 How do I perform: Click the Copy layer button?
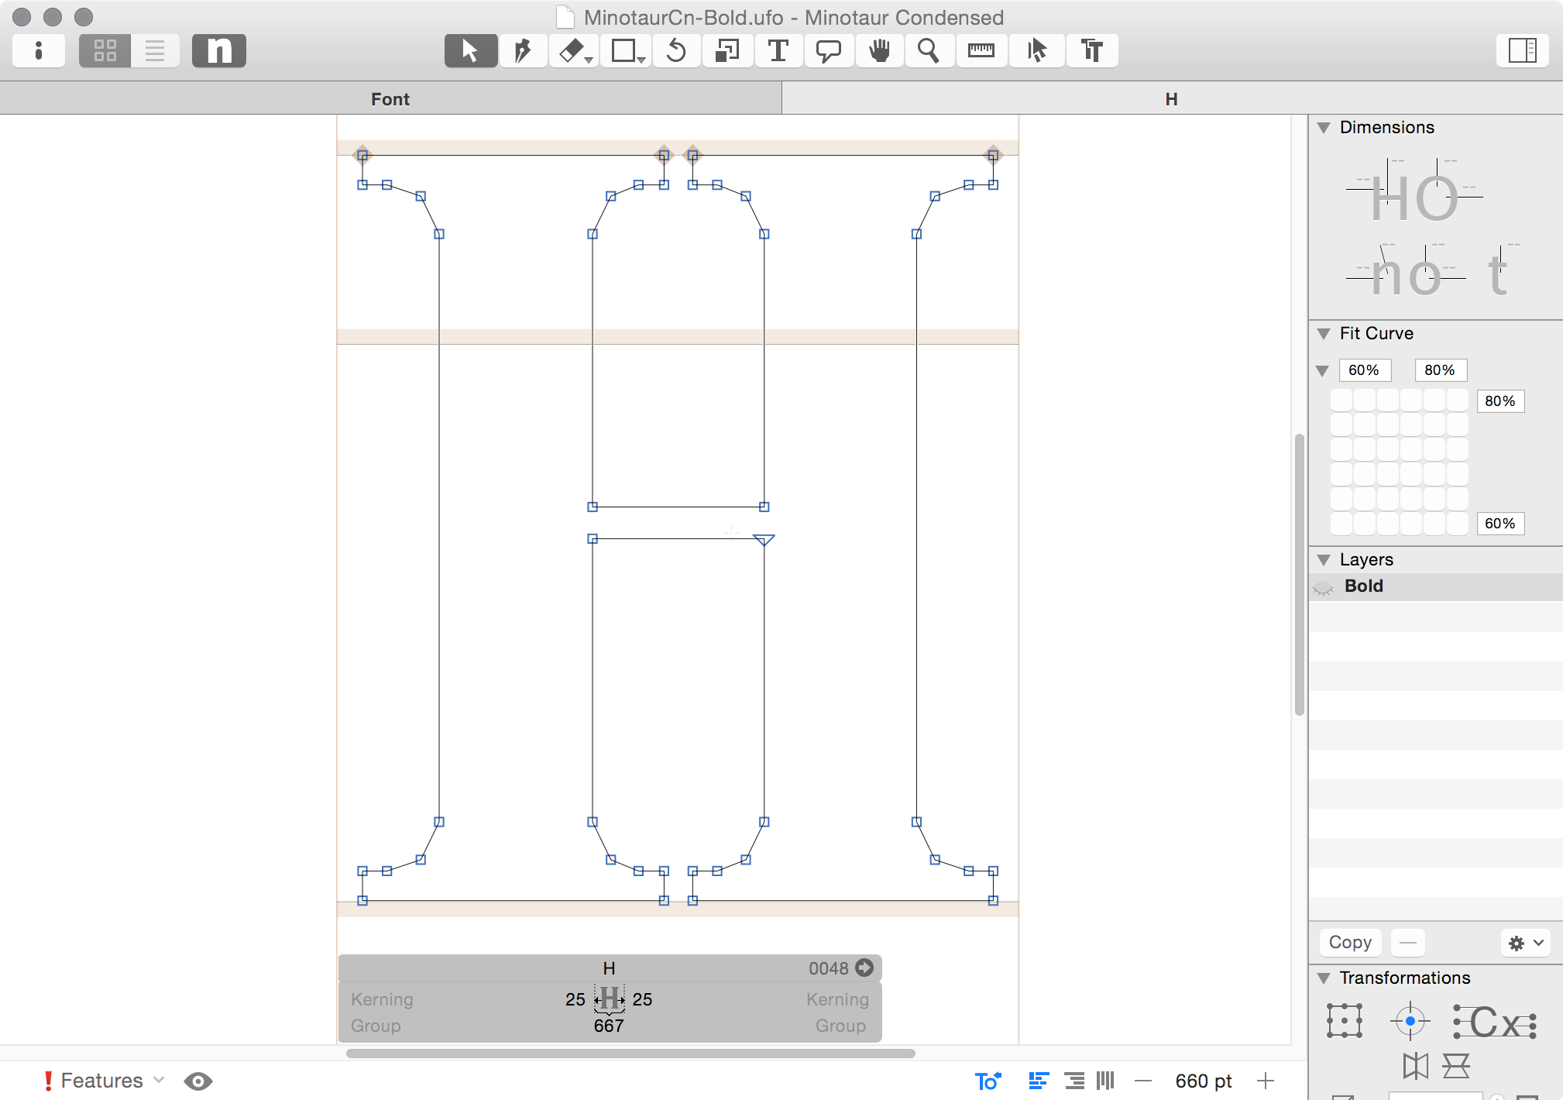click(1350, 943)
